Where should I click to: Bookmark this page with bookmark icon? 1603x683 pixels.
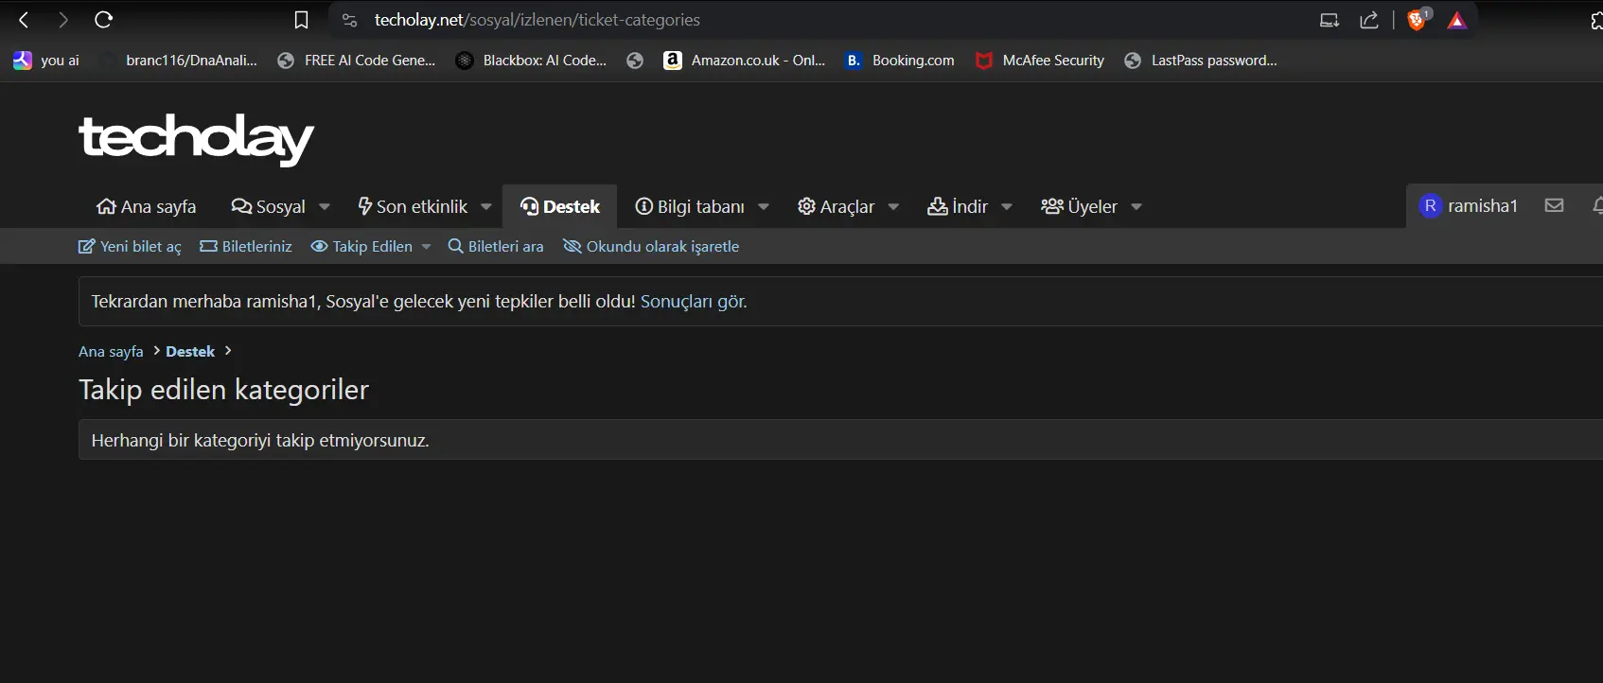pyautogui.click(x=301, y=20)
